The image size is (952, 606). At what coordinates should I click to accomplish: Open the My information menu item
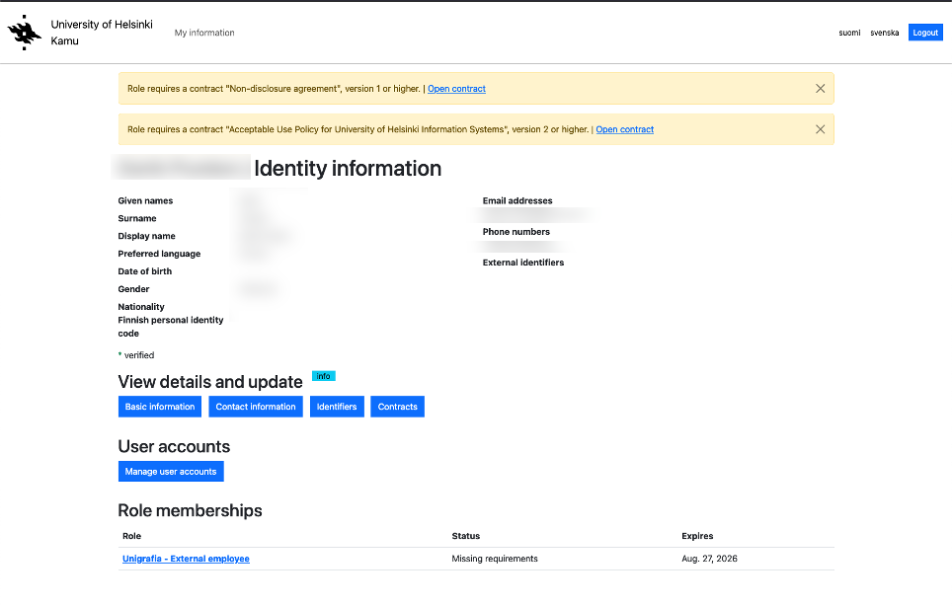(204, 33)
